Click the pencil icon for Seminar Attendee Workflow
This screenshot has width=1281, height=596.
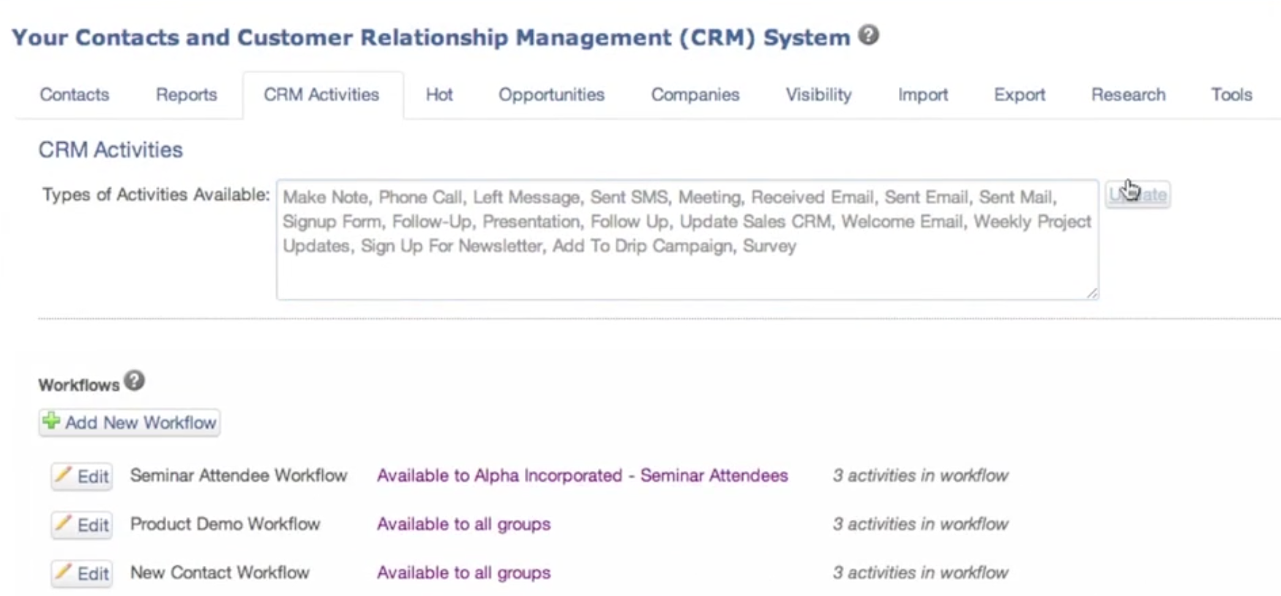click(64, 474)
